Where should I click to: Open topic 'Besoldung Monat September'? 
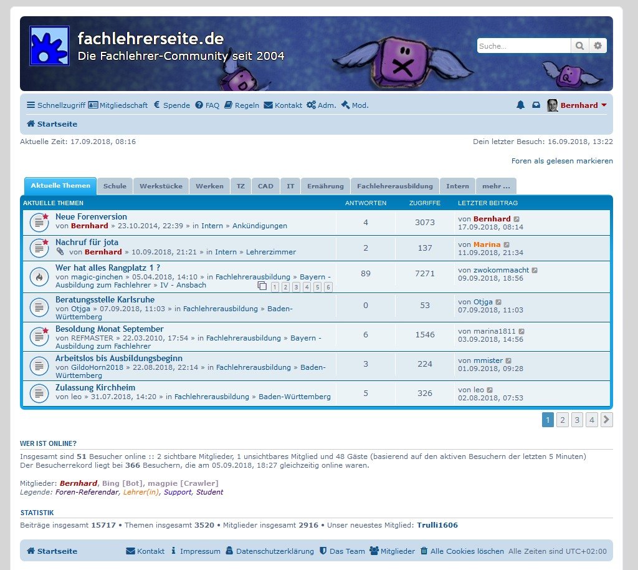(x=110, y=329)
